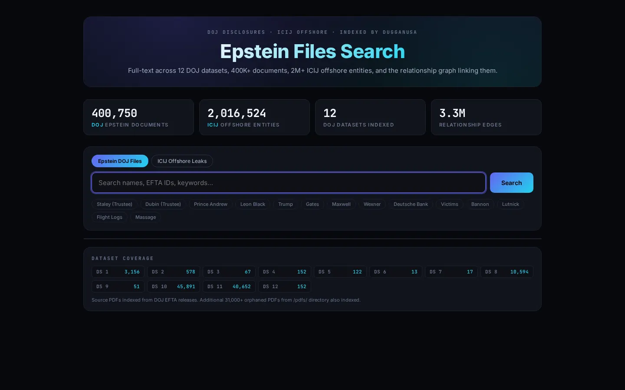
Task: Pick the Bannon quick search chip
Action: point(480,204)
